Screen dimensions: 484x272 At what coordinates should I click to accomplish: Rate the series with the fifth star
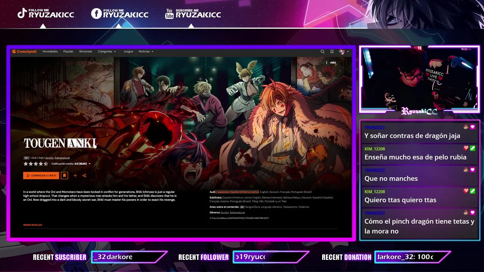(46, 164)
